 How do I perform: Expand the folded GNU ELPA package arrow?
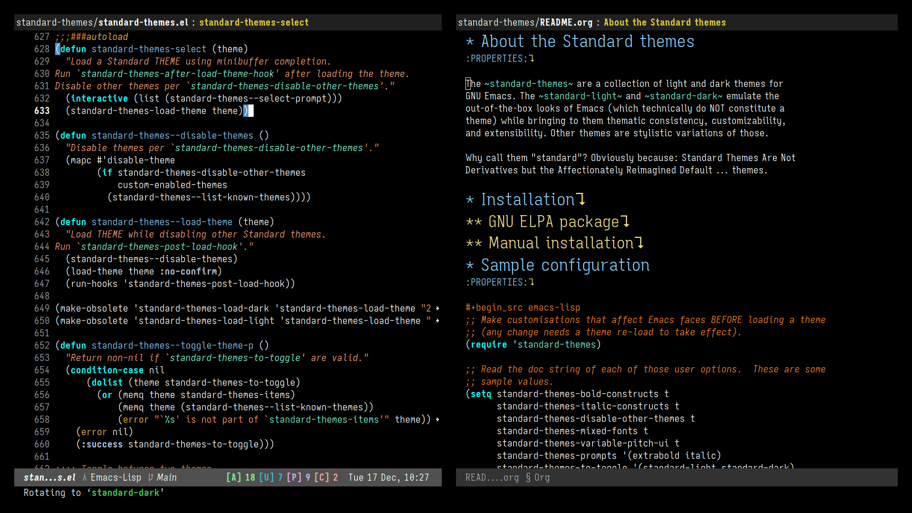[625, 221]
